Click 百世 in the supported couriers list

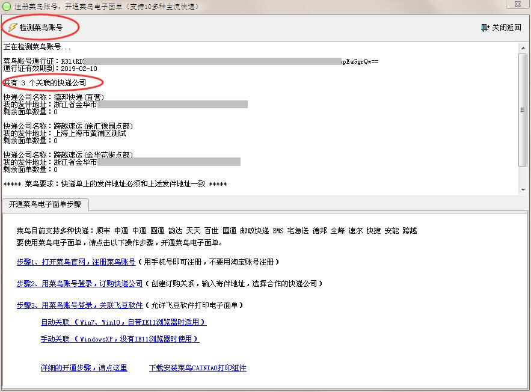tap(211, 231)
